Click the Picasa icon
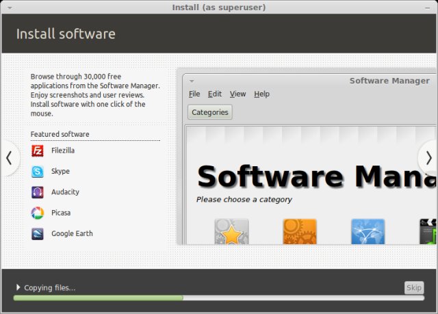 tap(38, 213)
